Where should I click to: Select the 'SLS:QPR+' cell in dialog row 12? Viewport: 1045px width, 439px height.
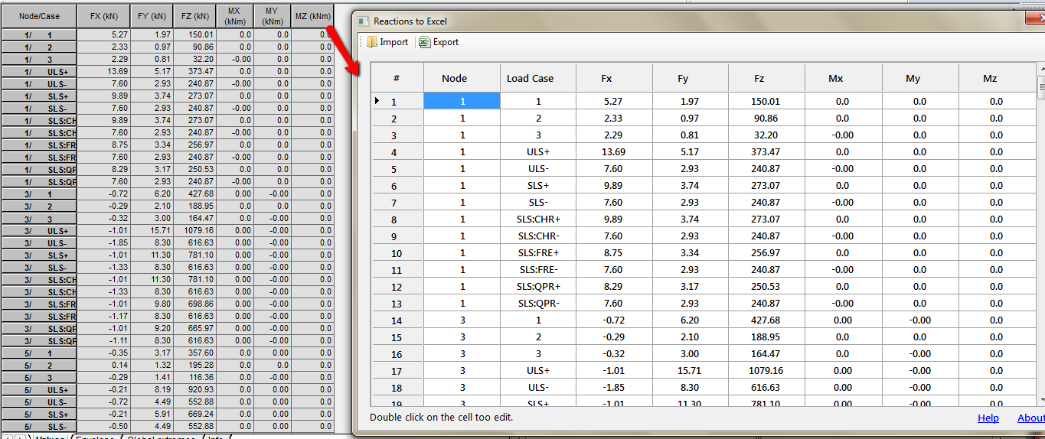pos(538,286)
